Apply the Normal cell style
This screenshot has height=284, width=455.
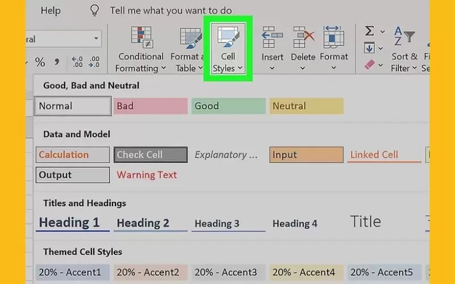tap(73, 106)
